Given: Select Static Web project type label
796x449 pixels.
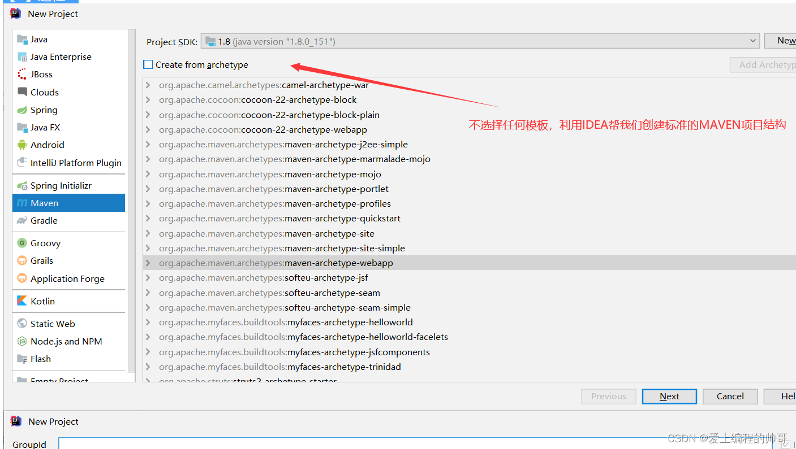Looking at the screenshot, I should [53, 324].
